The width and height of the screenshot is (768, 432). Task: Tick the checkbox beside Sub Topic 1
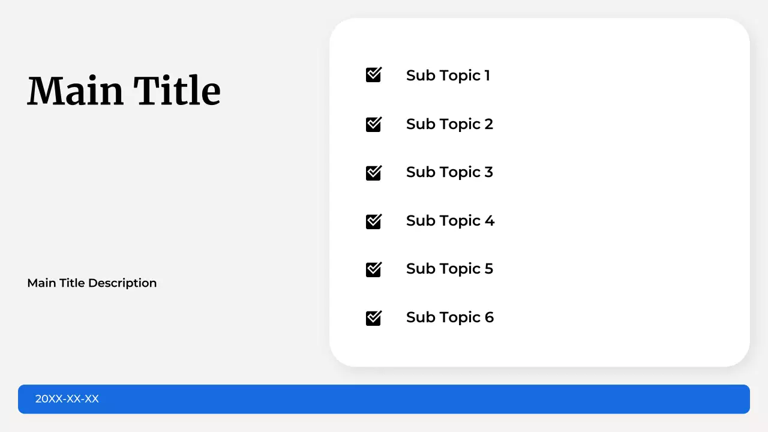point(373,75)
